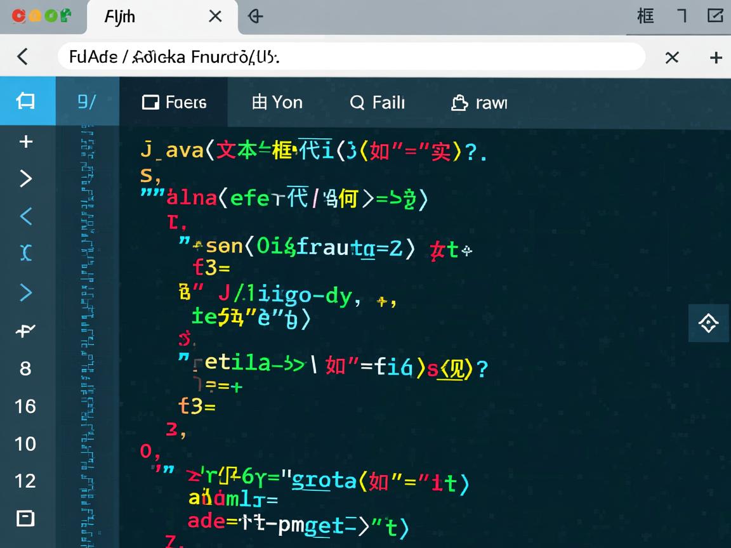Click the "框" icon in title bar
731x548 pixels.
[x=645, y=16]
